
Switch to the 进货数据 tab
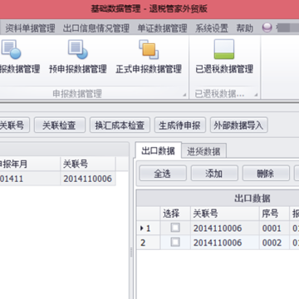[x=203, y=151]
